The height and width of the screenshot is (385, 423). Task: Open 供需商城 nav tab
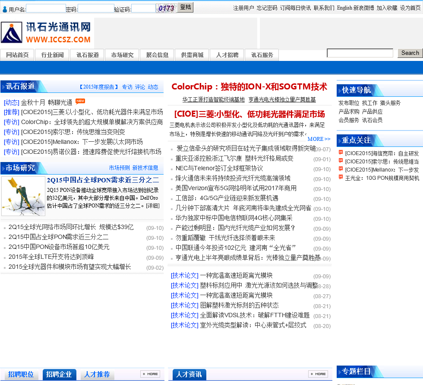192,55
